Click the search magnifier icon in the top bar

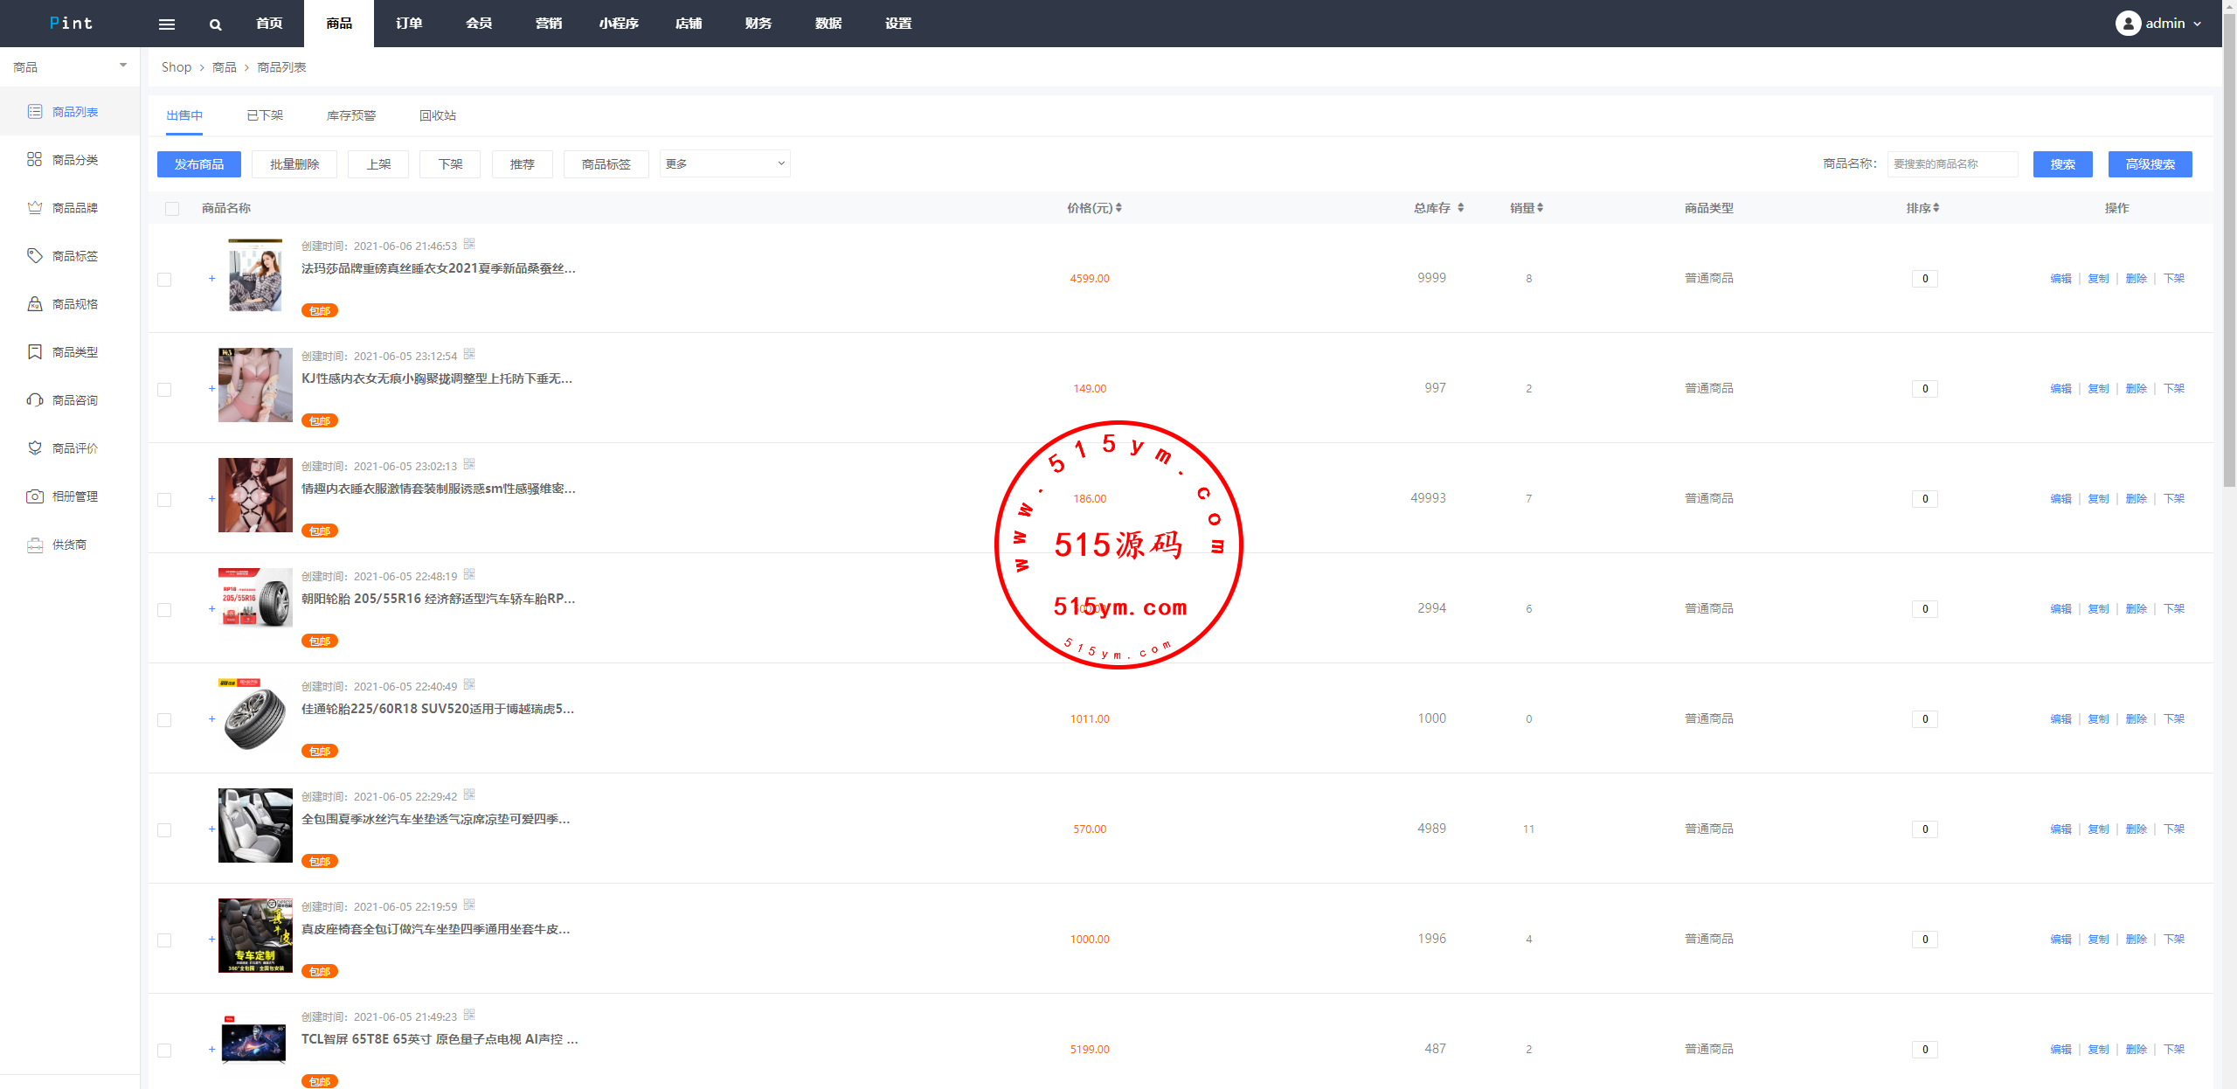coord(215,24)
